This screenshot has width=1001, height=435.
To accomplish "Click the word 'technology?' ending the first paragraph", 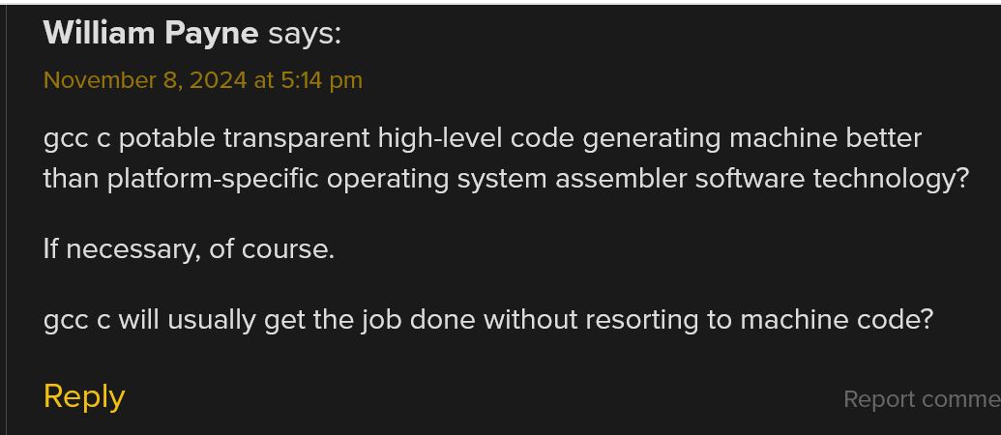I will pyautogui.click(x=891, y=179).
